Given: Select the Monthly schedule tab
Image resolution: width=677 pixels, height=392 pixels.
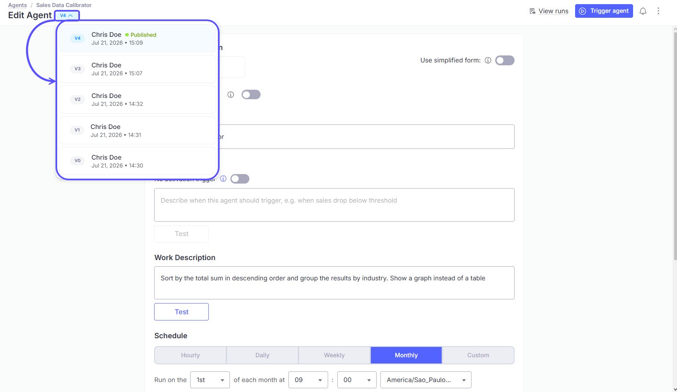Looking at the screenshot, I should pos(406,355).
